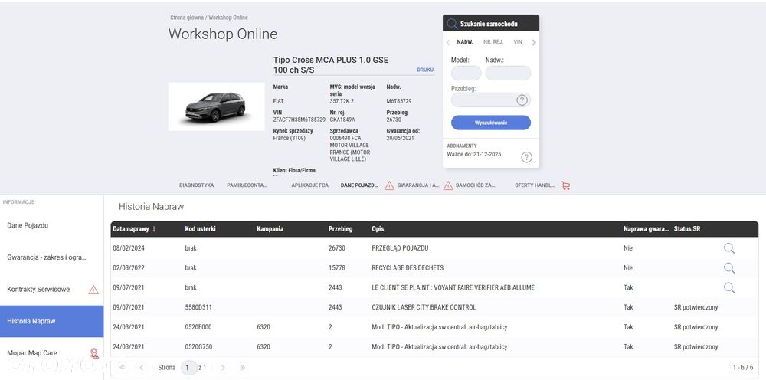This screenshot has width=766, height=380.
Task: Click the page number 1 box
Action: point(188,367)
